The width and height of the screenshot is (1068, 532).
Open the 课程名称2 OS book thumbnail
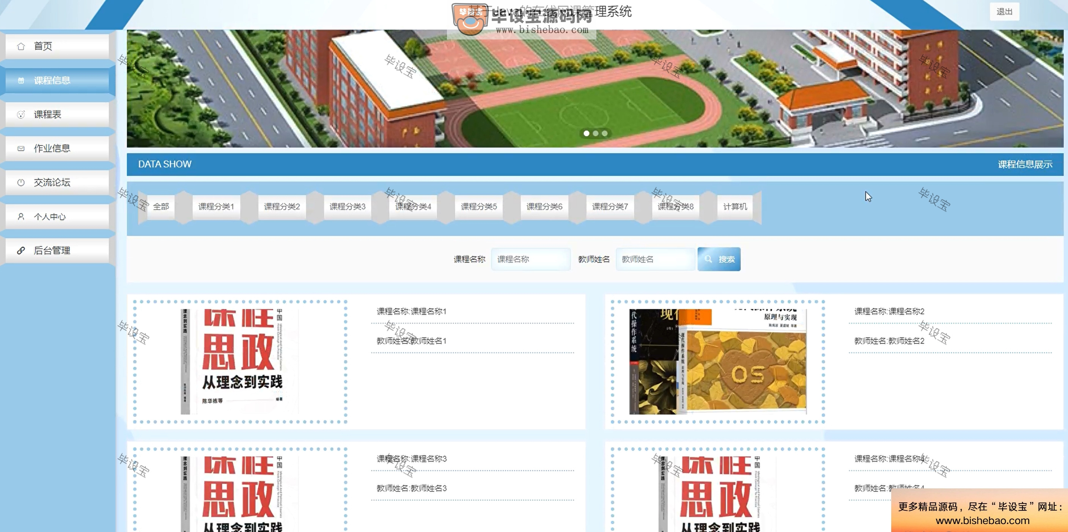(718, 362)
